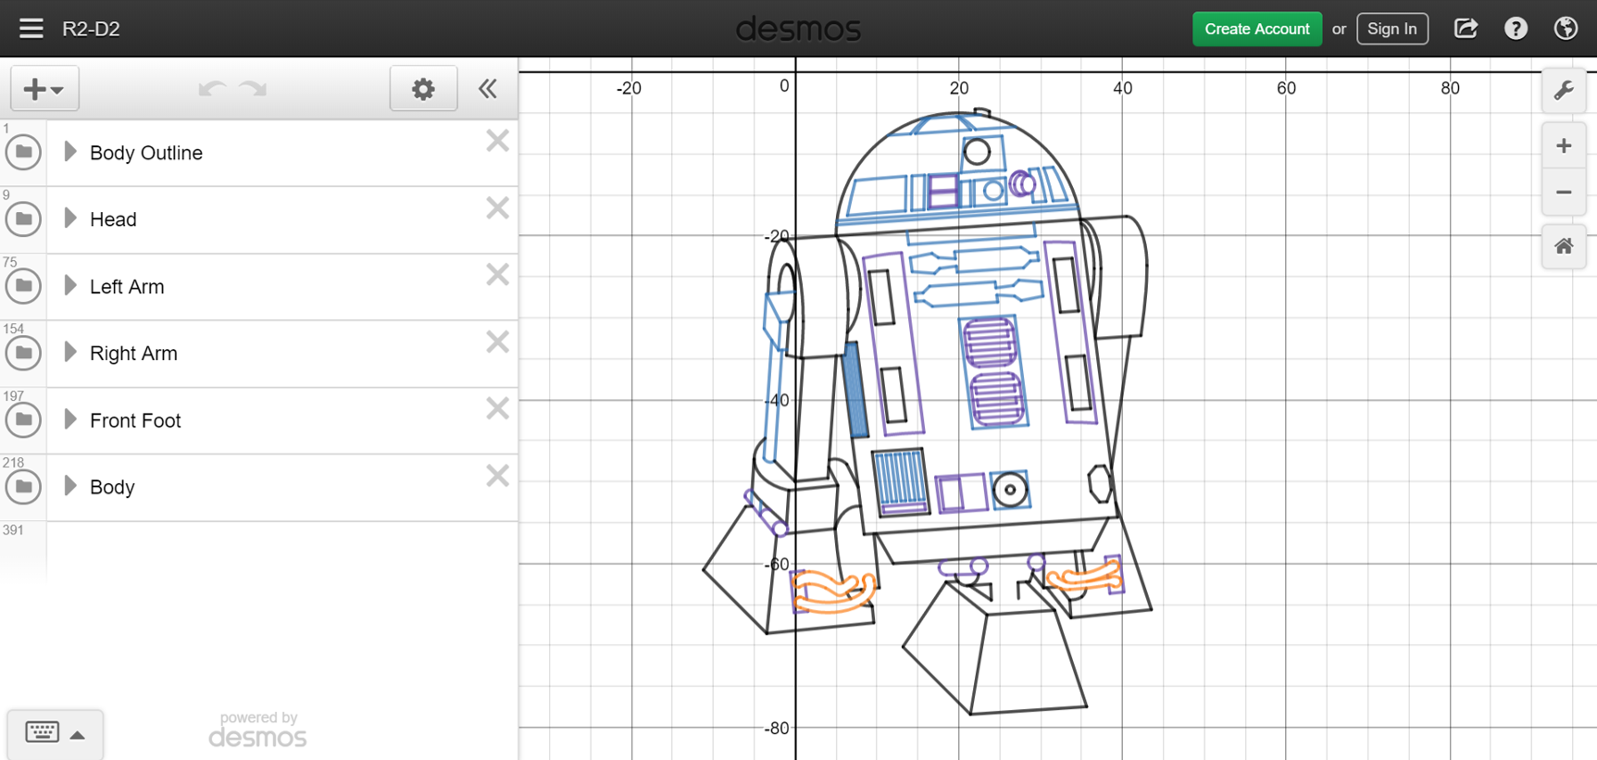Open the hamburger main menu
The height and width of the screenshot is (760, 1597).
tap(31, 29)
